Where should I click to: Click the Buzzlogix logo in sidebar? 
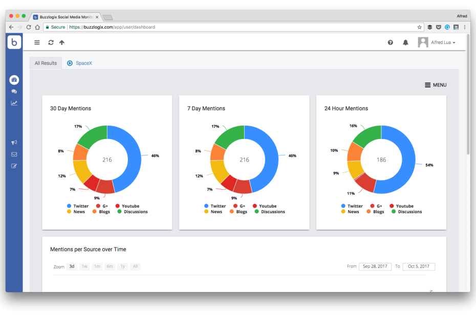pos(14,42)
